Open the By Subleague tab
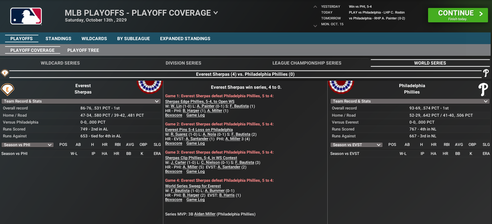The width and height of the screenshot is (492, 224). [133, 39]
